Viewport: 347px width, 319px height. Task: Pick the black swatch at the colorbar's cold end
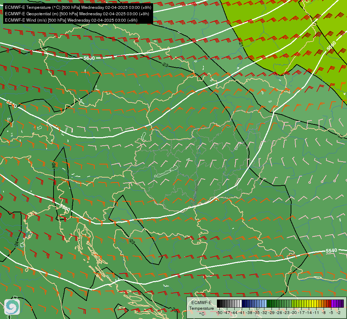[x=218, y=303]
